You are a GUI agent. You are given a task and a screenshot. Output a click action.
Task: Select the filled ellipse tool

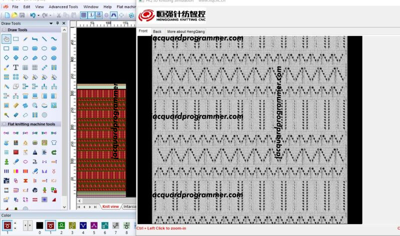pyautogui.click(x=54, y=48)
